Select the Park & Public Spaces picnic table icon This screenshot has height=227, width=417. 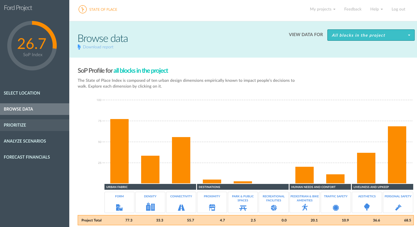(243, 208)
